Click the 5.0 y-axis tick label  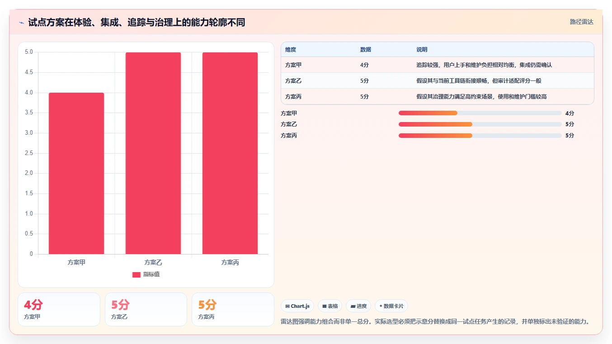click(x=29, y=52)
